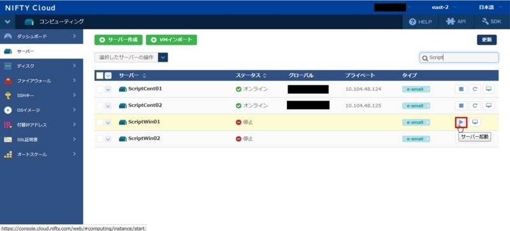Open ディスク in sidebar
Viewport: 510px width, 231px height.
tap(41, 66)
